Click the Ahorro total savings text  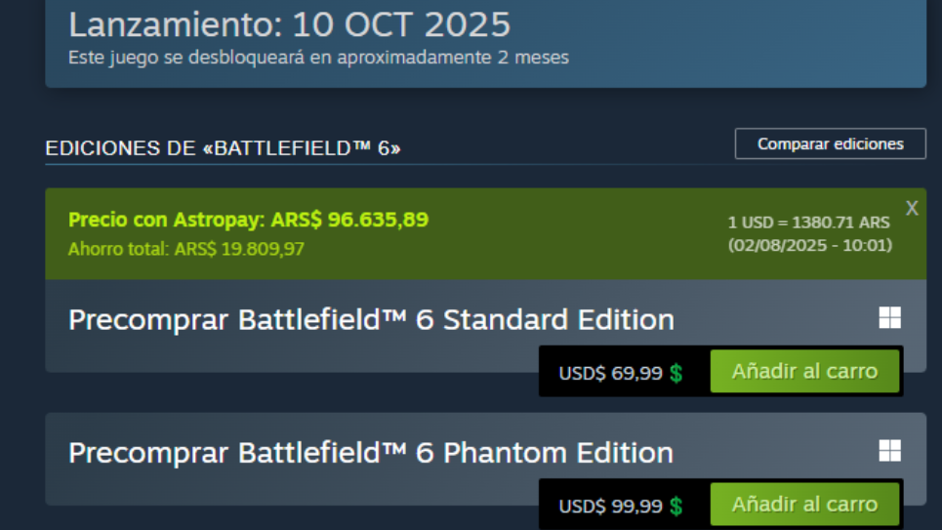click(x=185, y=249)
